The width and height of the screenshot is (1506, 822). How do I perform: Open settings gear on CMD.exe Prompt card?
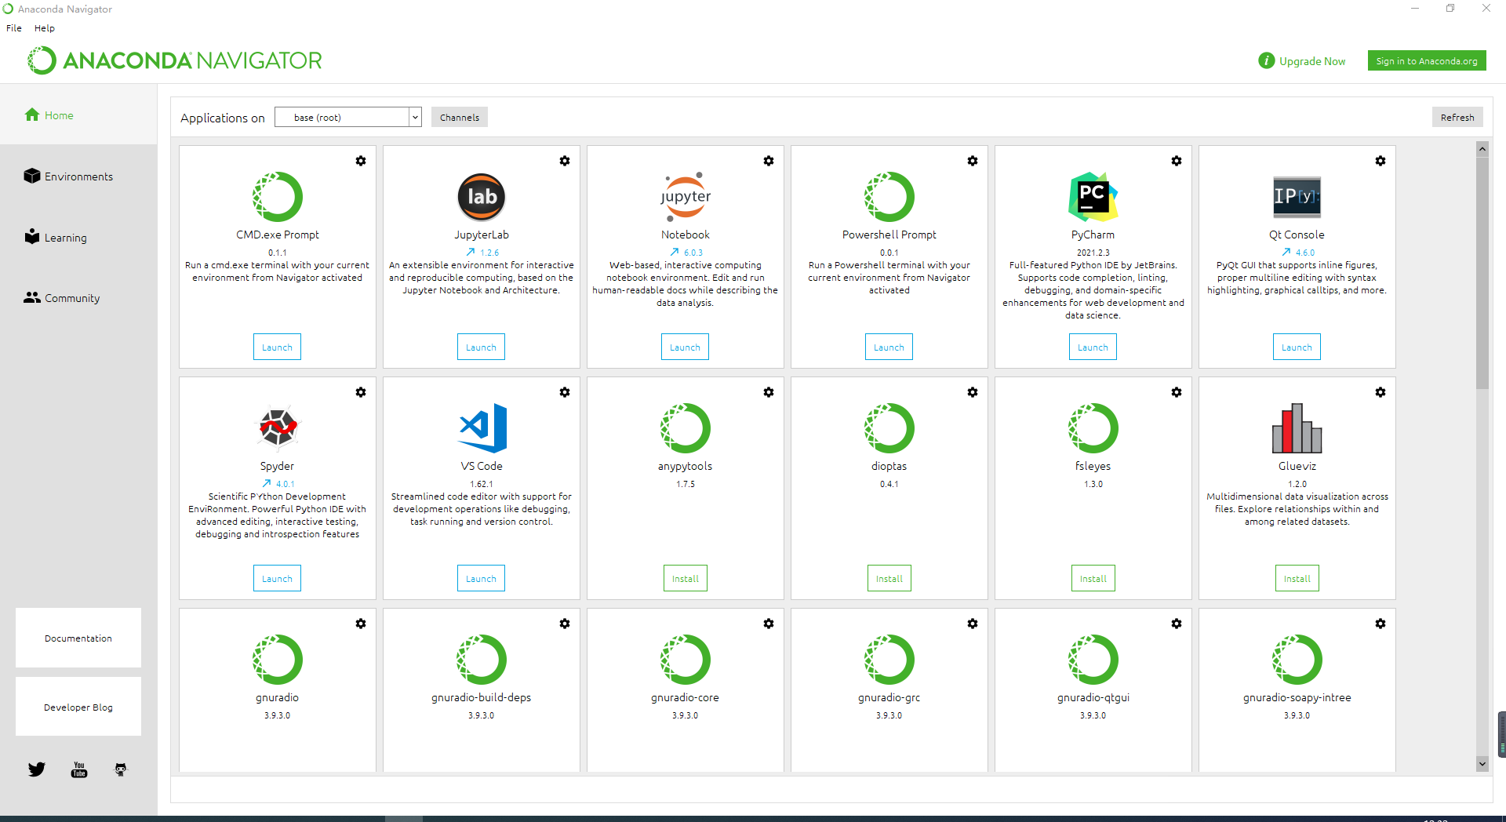(x=361, y=161)
